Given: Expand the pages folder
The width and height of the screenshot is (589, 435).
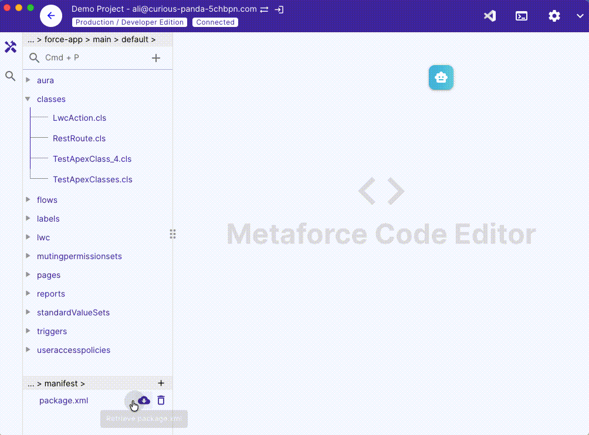Looking at the screenshot, I should click(28, 275).
